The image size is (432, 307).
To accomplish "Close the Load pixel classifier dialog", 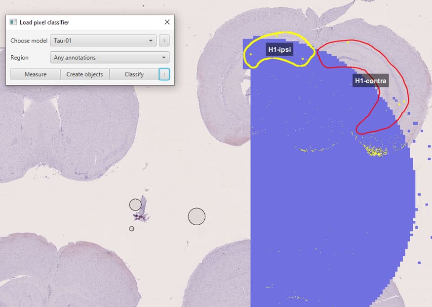I will (x=167, y=22).
